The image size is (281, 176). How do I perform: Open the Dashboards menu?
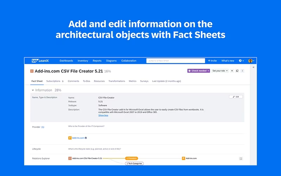click(66, 61)
